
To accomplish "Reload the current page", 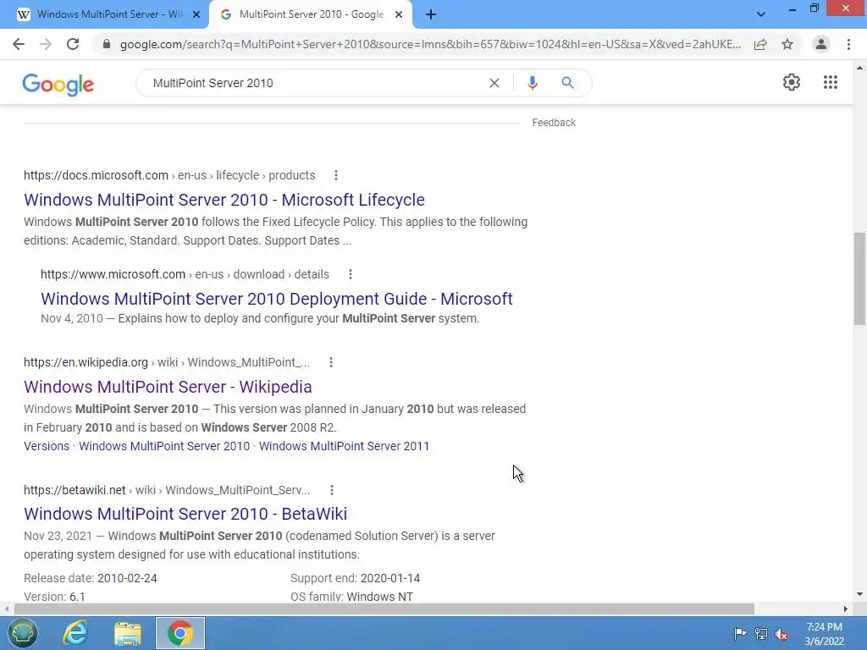I will tap(73, 44).
